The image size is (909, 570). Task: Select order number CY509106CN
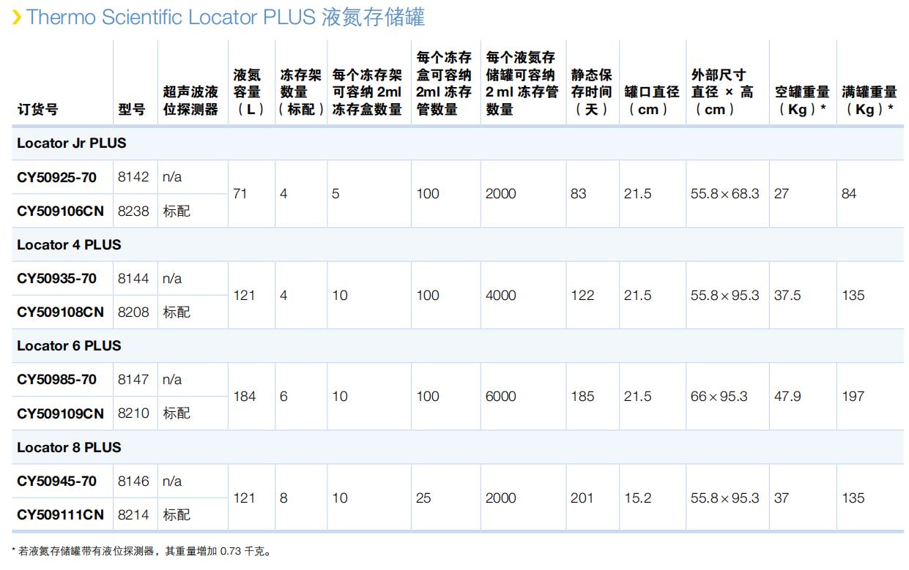(x=60, y=211)
